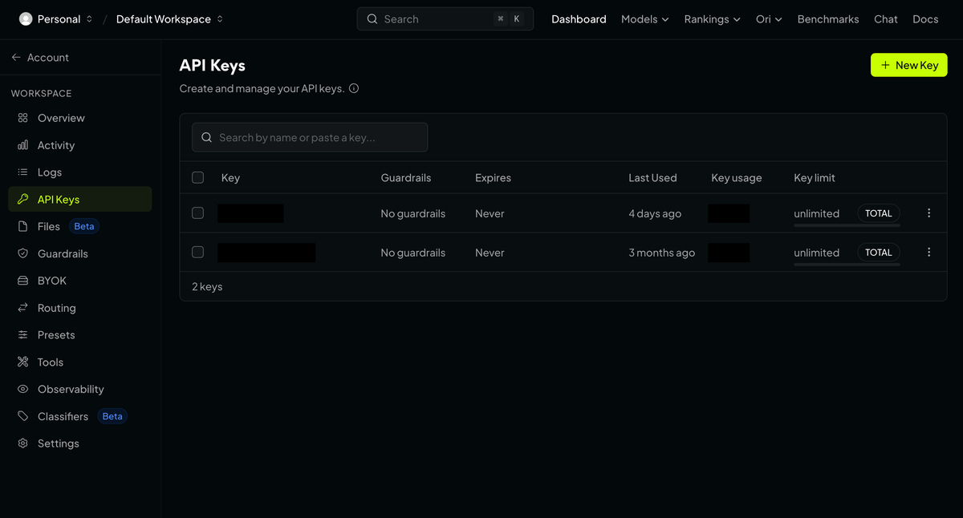Screen dimensions: 963x518
Task: Click the Settings gear icon
Action: [22, 443]
